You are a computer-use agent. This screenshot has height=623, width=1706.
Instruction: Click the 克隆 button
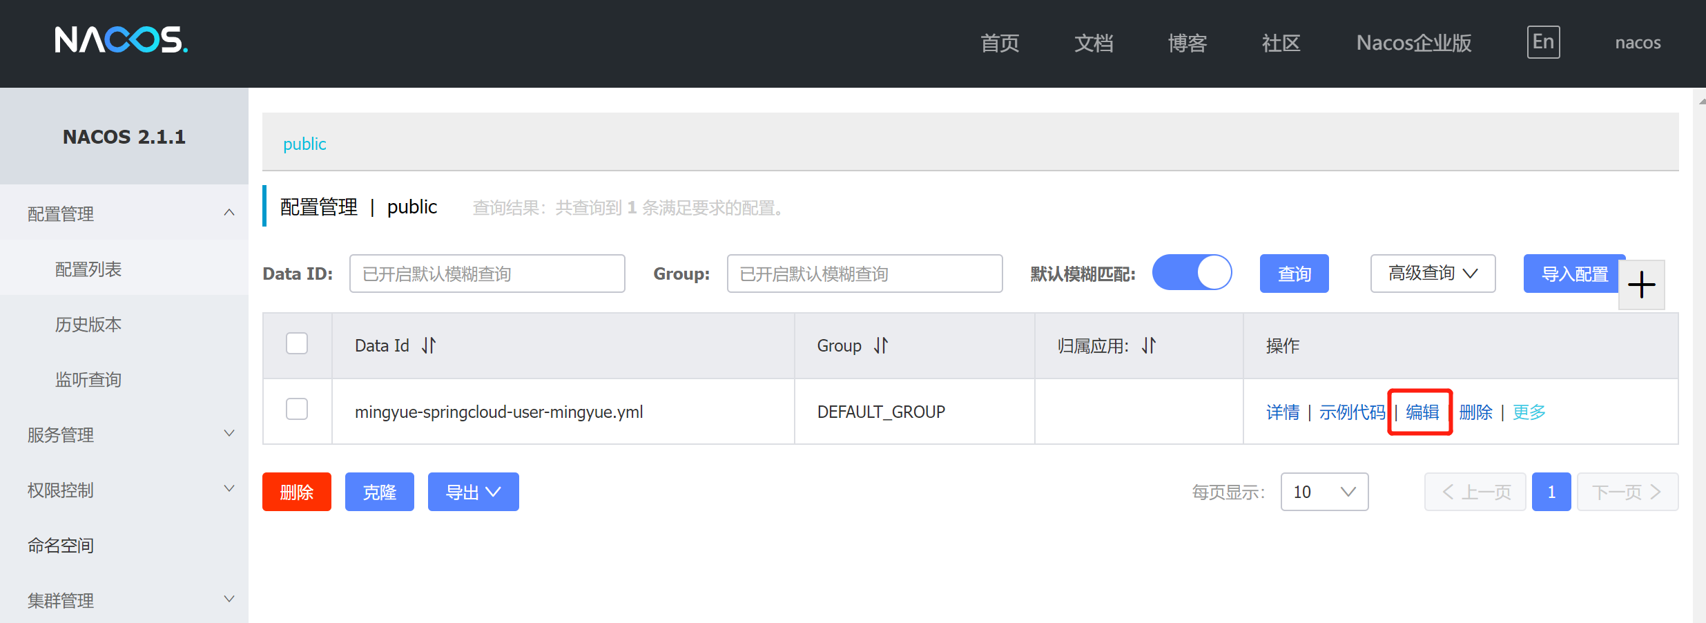click(380, 492)
